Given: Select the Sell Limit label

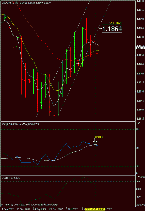Looking at the screenshot, I should coord(115,23).
